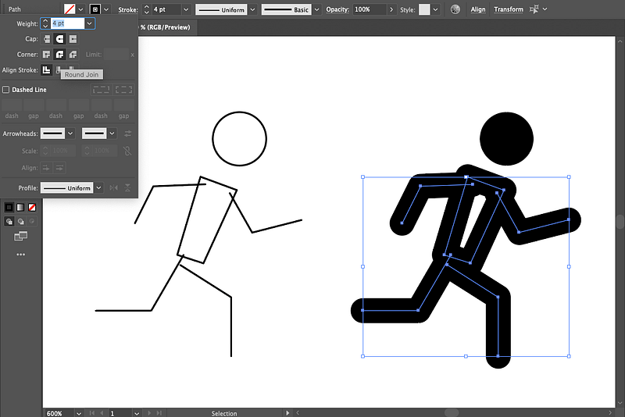Viewport: 625px width, 417px height.
Task: Choose the Miter Join corner
Action: click(47, 55)
